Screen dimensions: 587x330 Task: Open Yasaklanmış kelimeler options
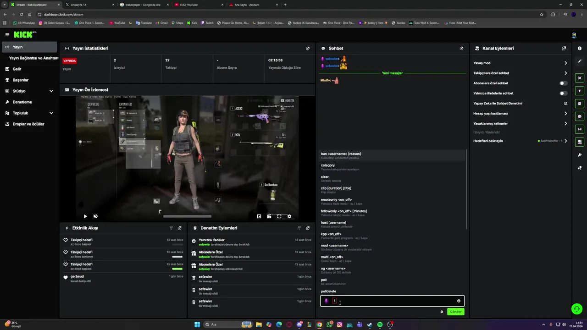point(520,124)
